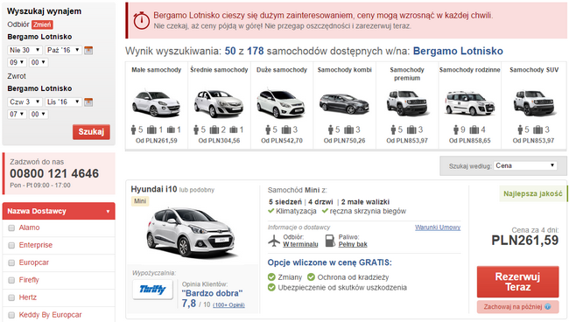Open the Warunki Umowy link
The image size is (569, 322).
point(438,227)
